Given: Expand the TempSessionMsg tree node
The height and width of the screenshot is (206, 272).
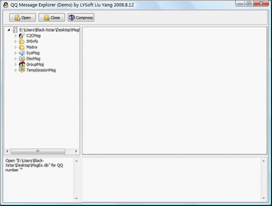Looking at the screenshot, I should click(x=16, y=70).
